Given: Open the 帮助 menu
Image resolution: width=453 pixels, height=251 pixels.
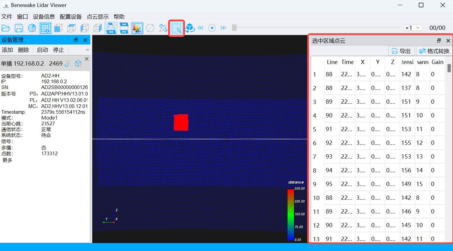Looking at the screenshot, I should click(x=119, y=16).
